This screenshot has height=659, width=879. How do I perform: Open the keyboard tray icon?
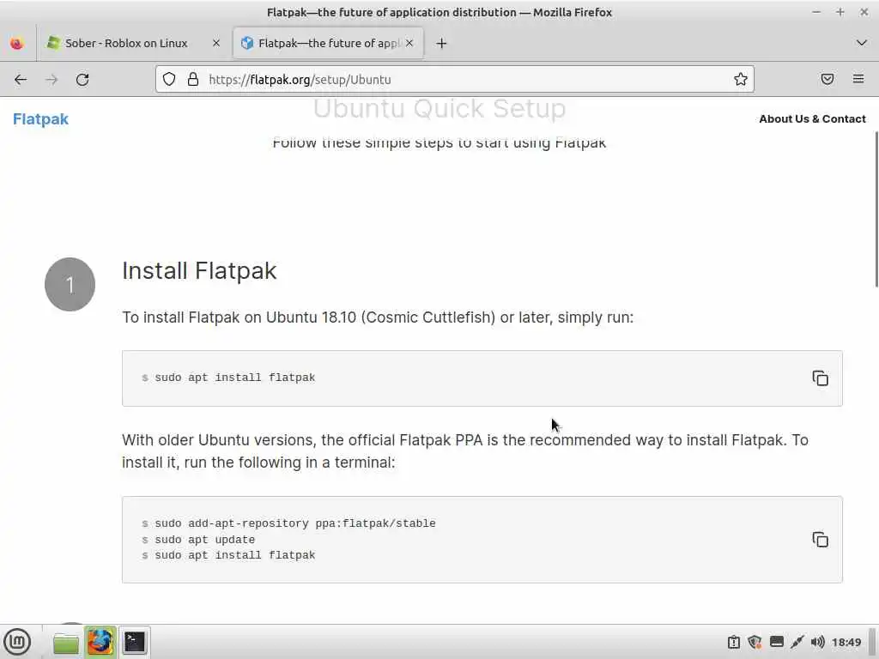point(776,642)
